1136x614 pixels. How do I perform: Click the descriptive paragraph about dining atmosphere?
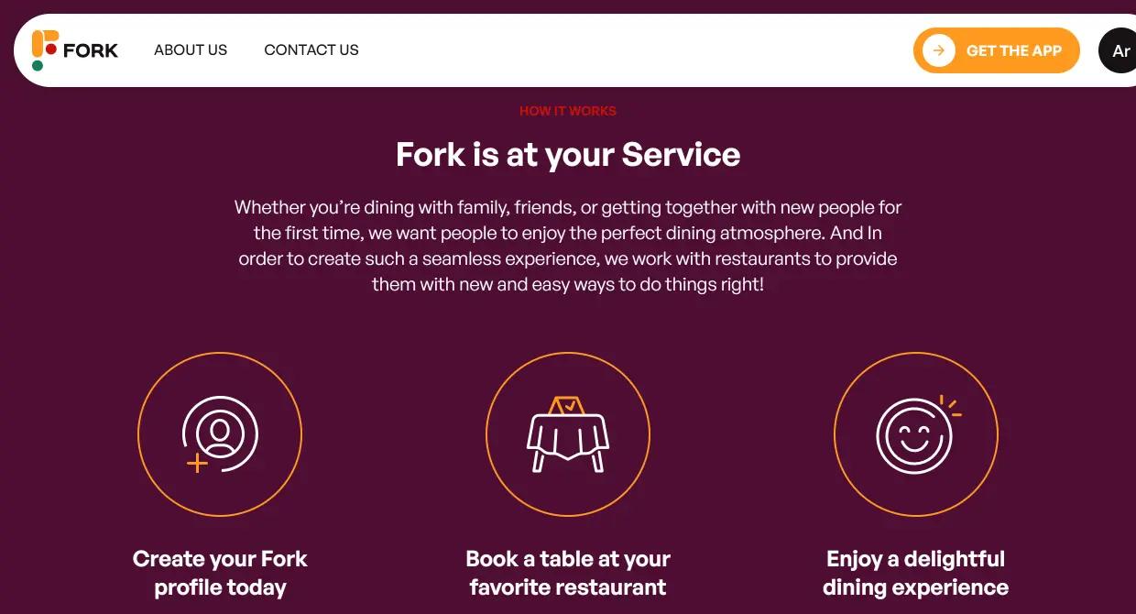pos(568,246)
